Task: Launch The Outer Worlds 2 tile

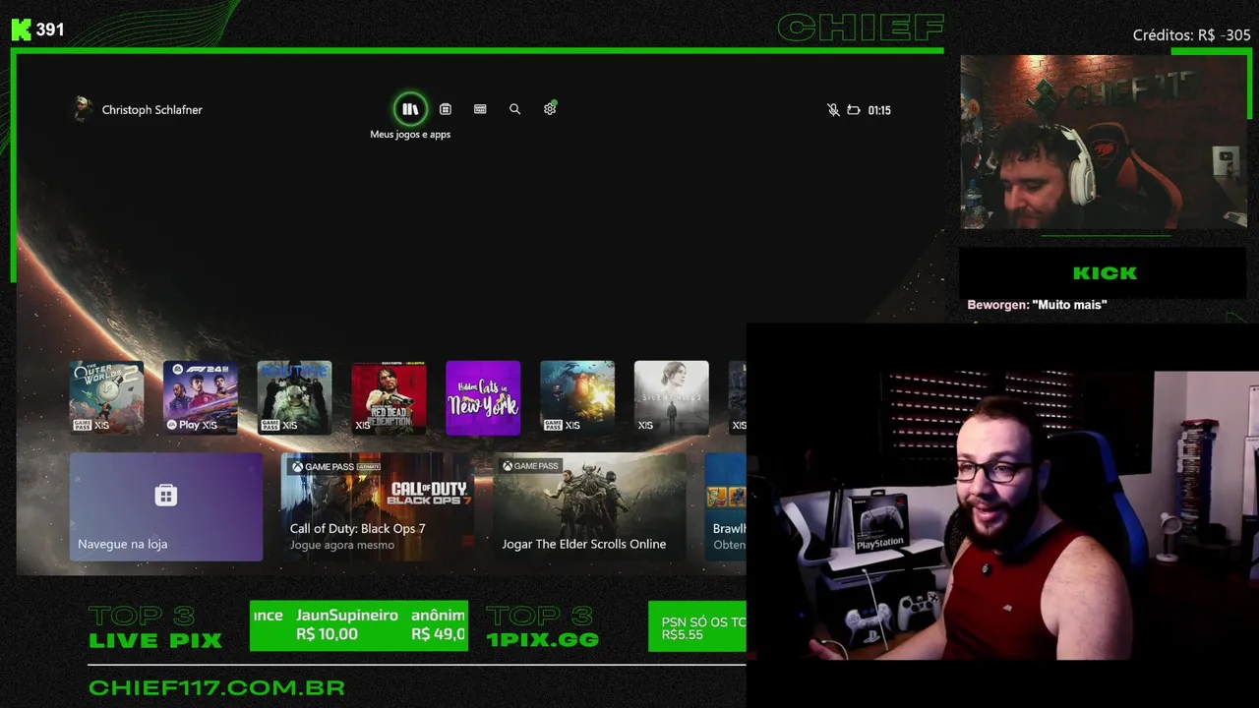Action: [x=106, y=397]
